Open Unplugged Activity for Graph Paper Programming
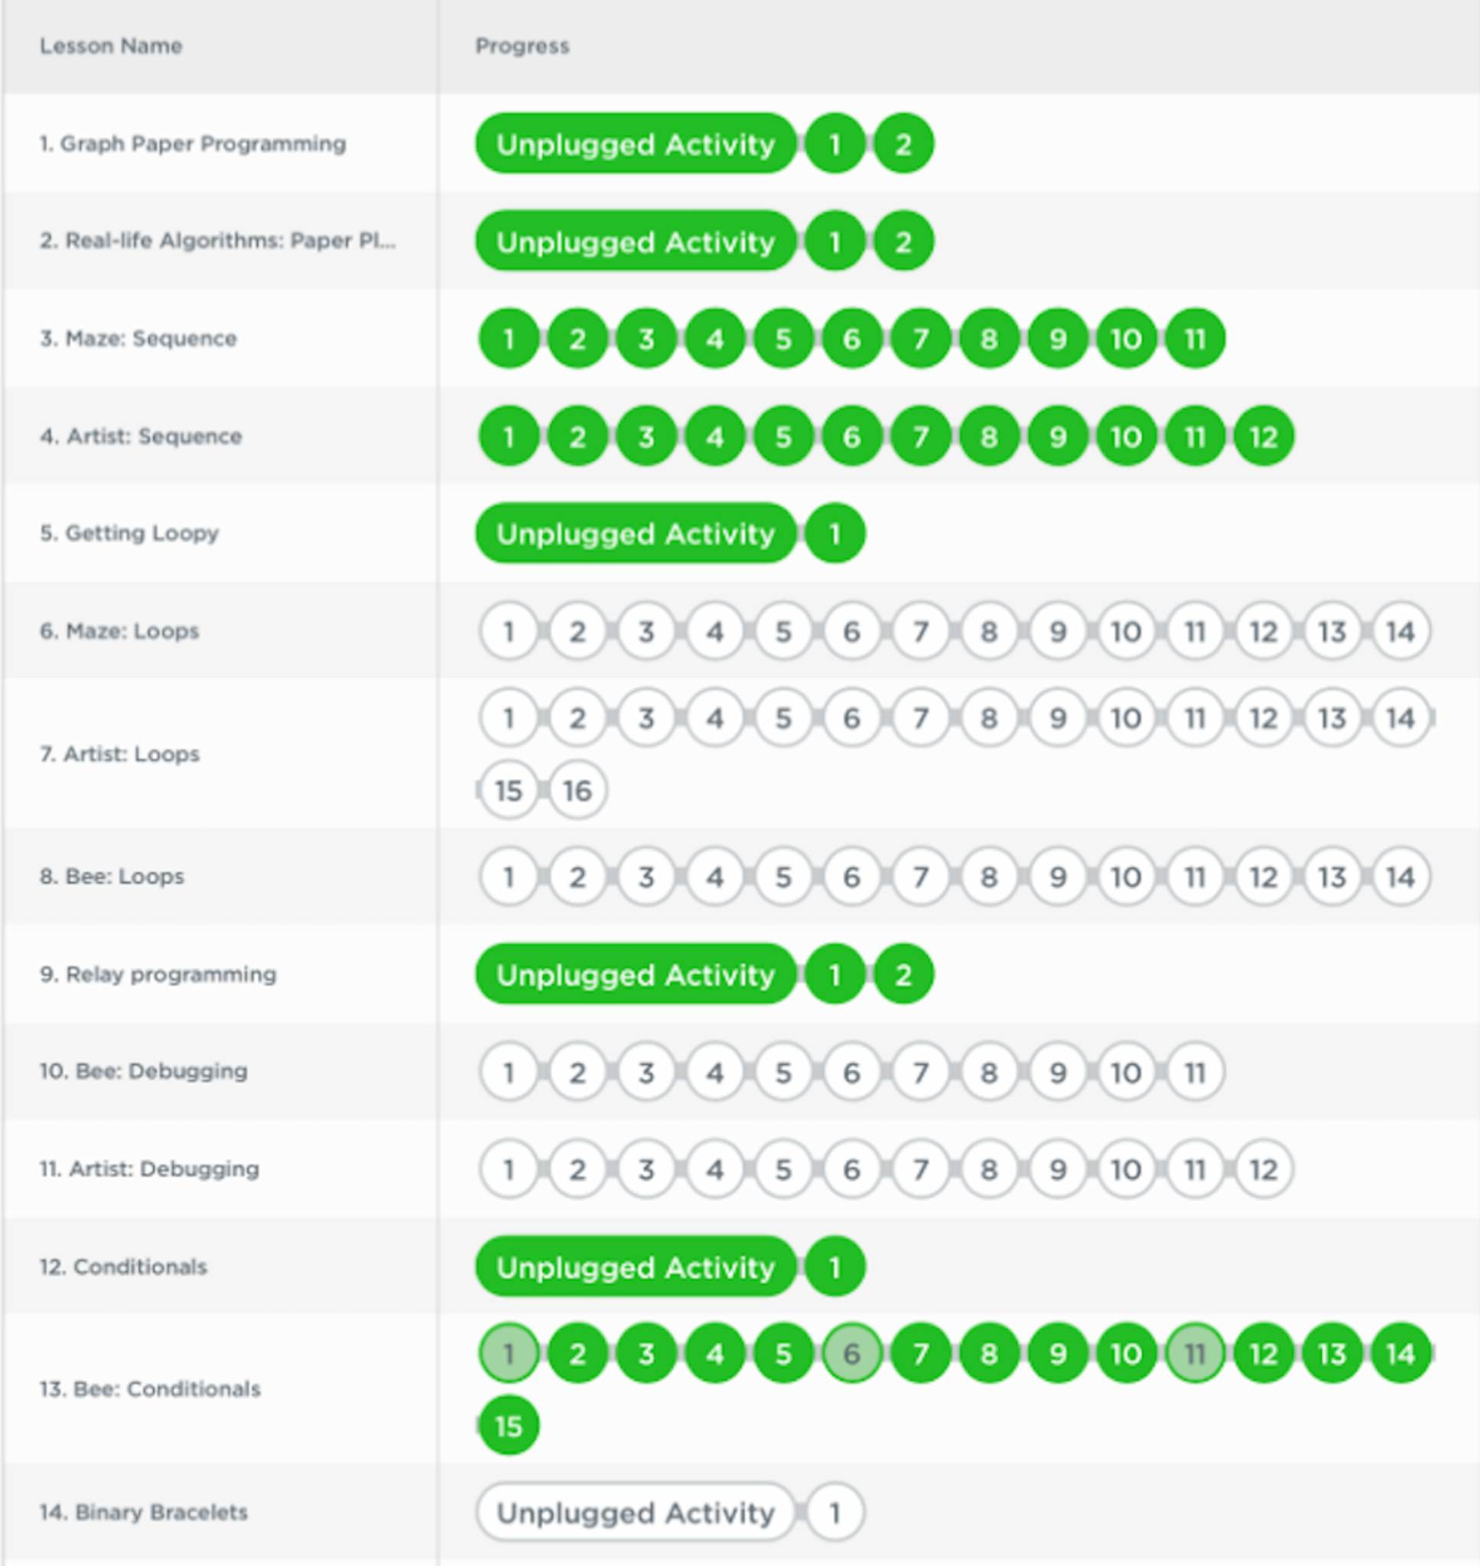1480x1566 pixels. click(x=635, y=145)
